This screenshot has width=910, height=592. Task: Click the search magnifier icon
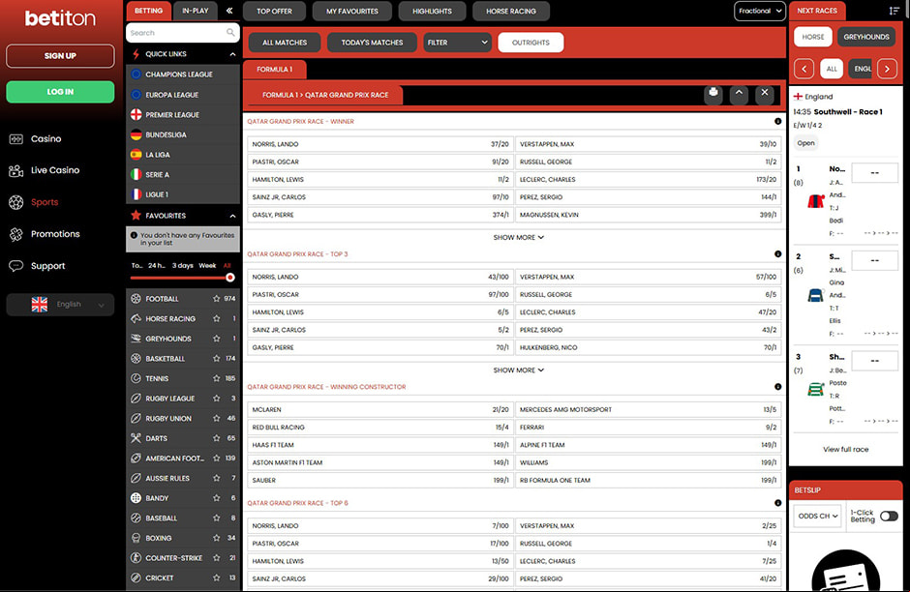tap(230, 33)
